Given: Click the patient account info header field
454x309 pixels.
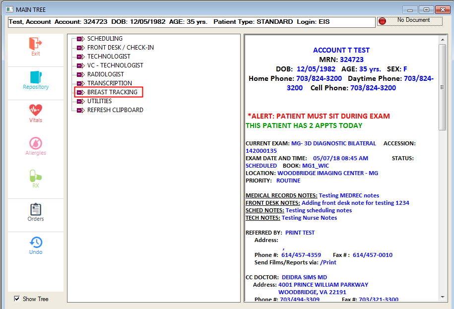Looking at the screenshot, I should [x=192, y=22].
